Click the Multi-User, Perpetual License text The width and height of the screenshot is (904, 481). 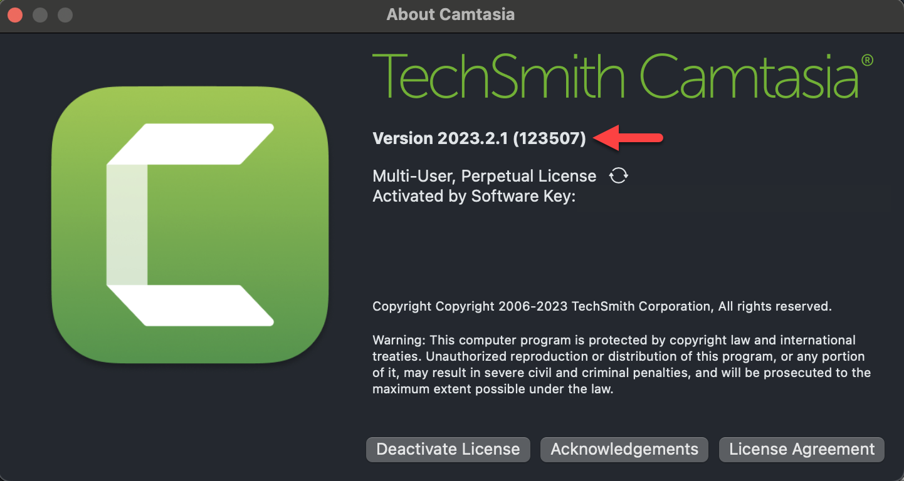click(484, 176)
